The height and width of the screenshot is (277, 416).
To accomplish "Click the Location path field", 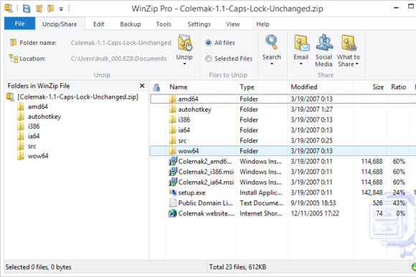I will pyautogui.click(x=119, y=59).
